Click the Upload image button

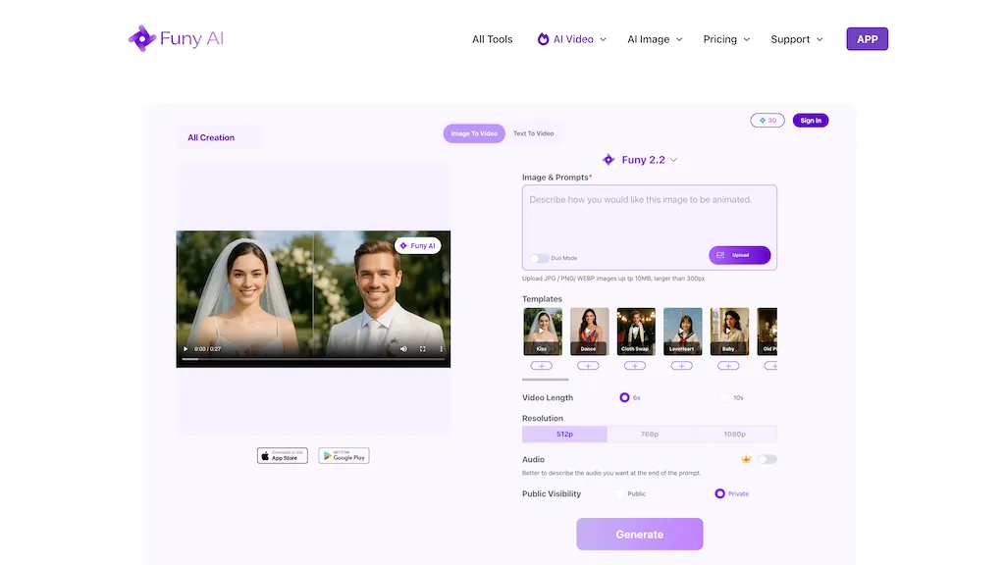pyautogui.click(x=740, y=255)
